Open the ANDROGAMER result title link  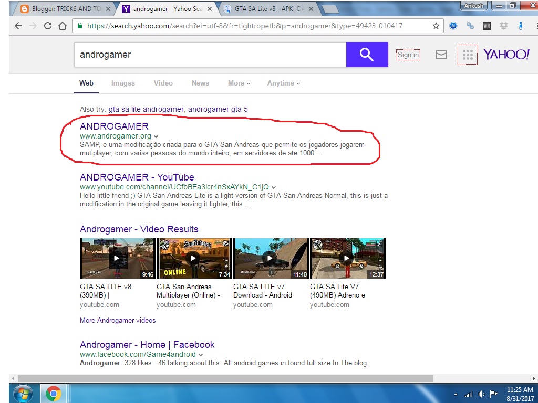pyautogui.click(x=114, y=126)
